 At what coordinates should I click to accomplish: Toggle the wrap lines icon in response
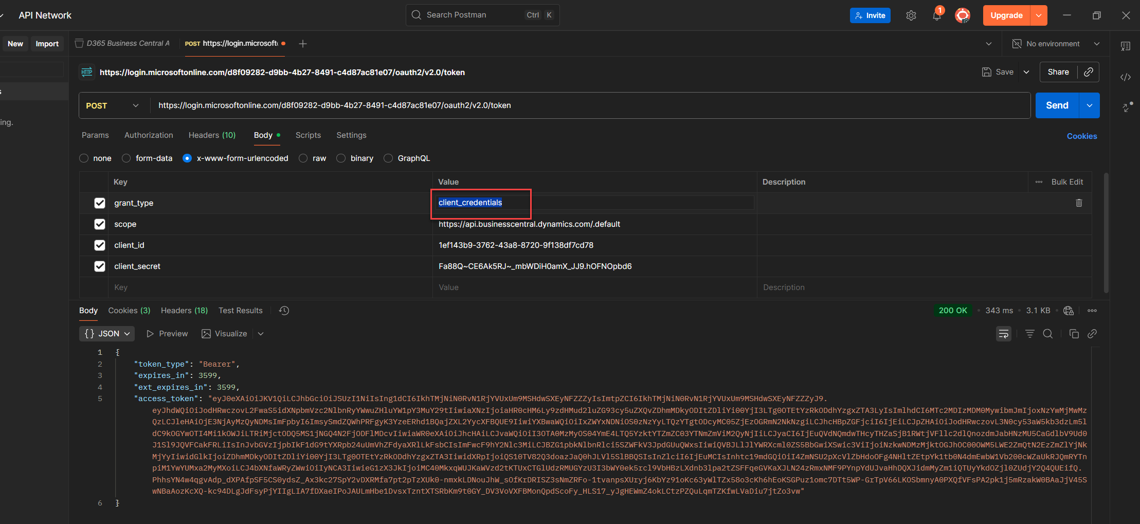click(x=1004, y=334)
